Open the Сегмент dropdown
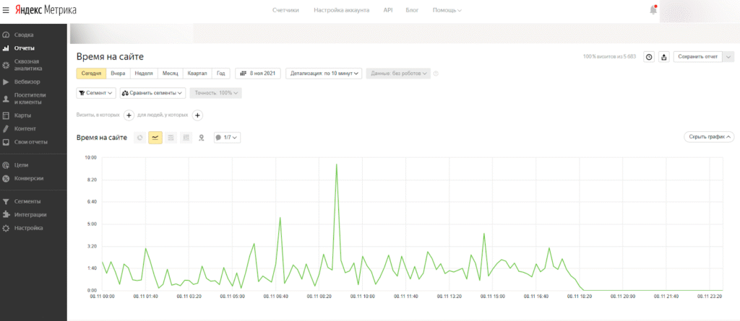Image resolution: width=740 pixels, height=321 pixels. [x=95, y=93]
